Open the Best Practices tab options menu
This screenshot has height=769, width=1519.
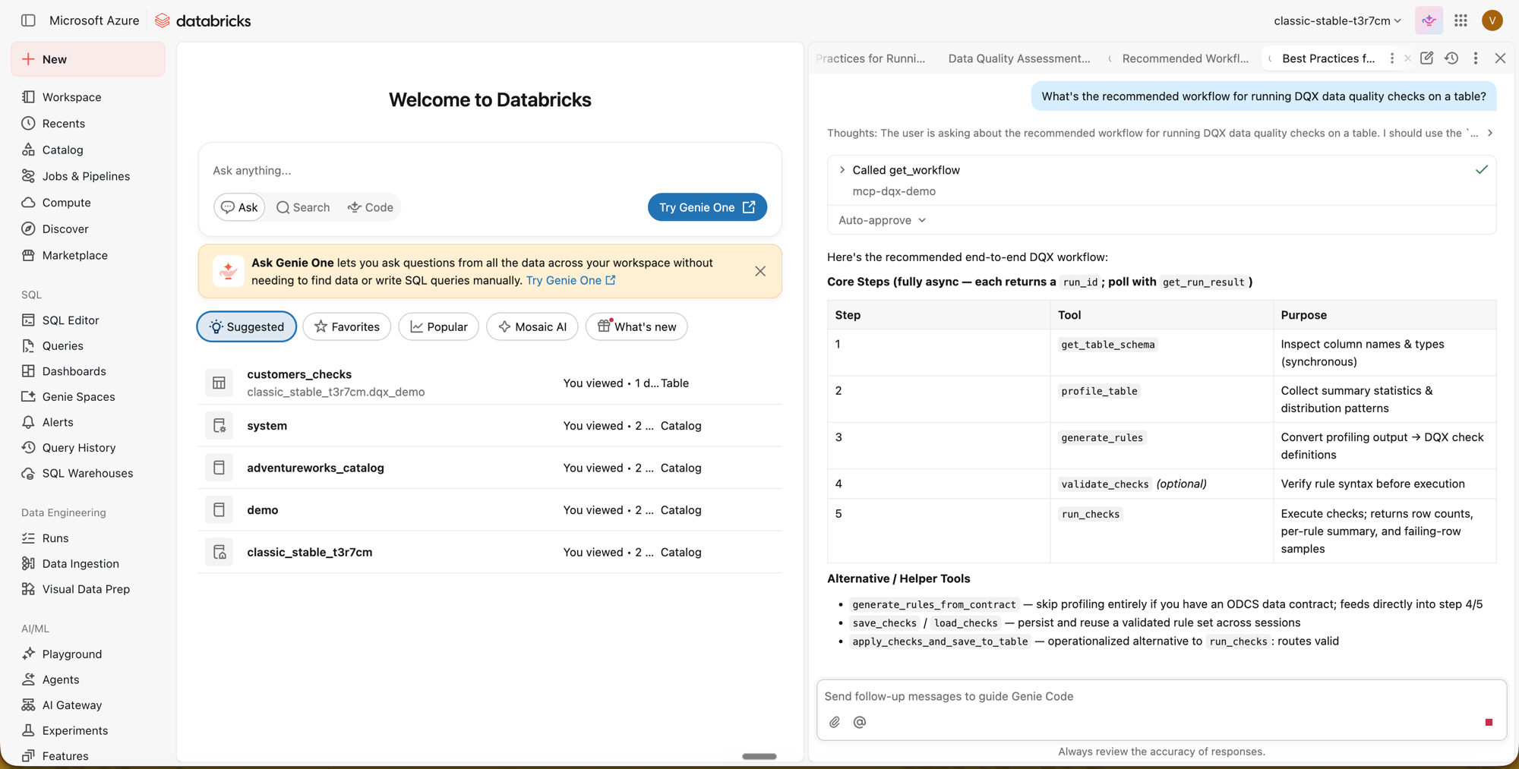click(x=1391, y=58)
